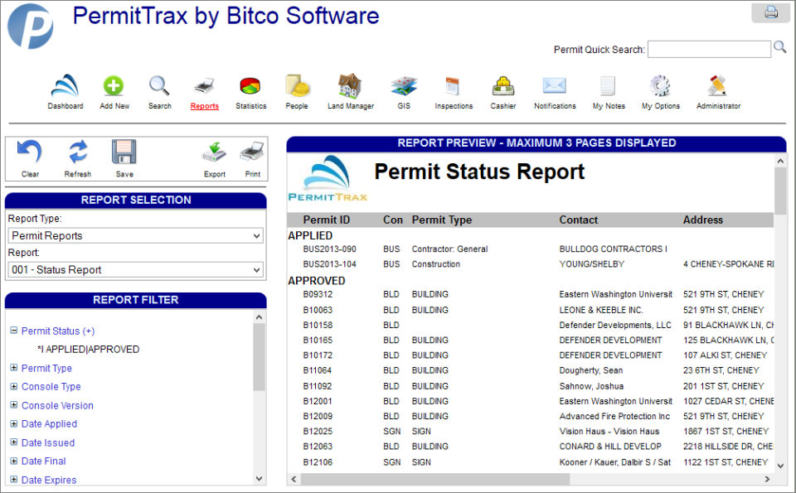Screen dimensions: 796x493
Task: Expand the Permit Type filter
Action: pyautogui.click(x=14, y=368)
